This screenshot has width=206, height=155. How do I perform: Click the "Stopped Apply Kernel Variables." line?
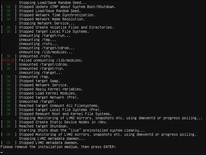[x=51, y=89]
